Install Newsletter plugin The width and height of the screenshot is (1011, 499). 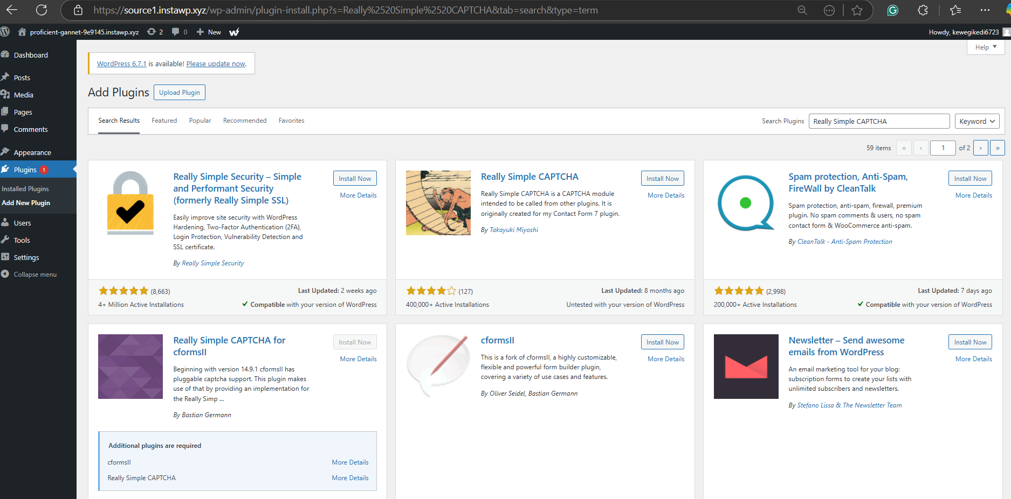point(970,342)
